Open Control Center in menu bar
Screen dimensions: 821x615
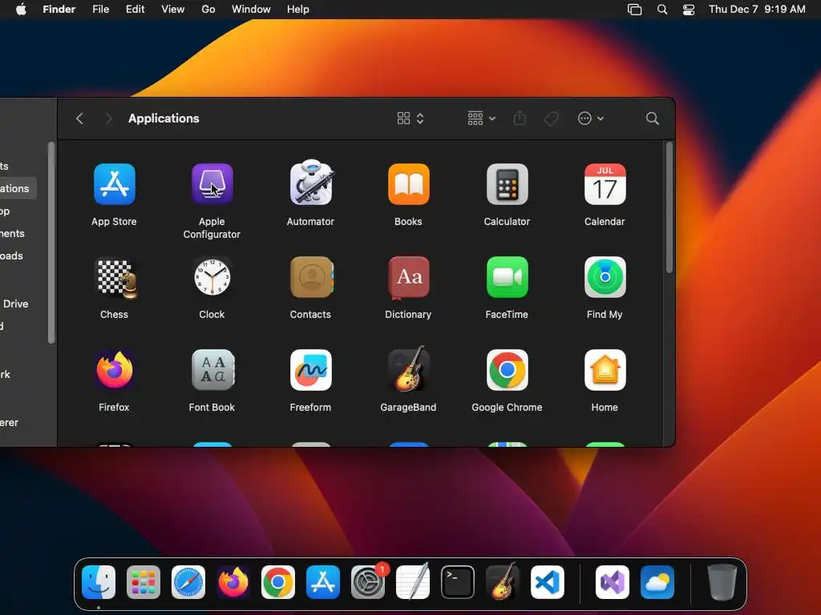click(x=688, y=10)
